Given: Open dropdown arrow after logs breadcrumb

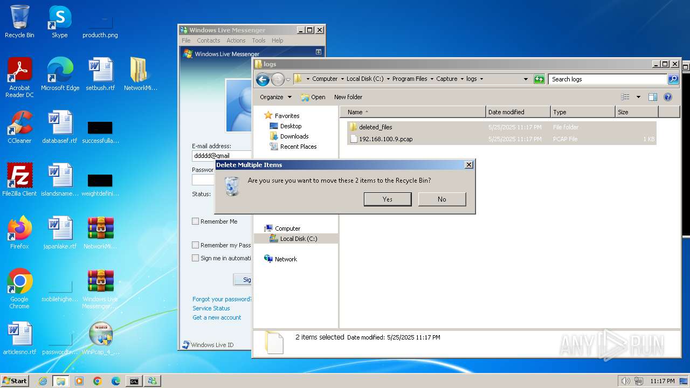Looking at the screenshot, I should tap(481, 79).
